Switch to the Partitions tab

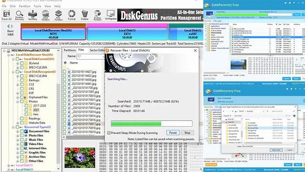[70, 50]
